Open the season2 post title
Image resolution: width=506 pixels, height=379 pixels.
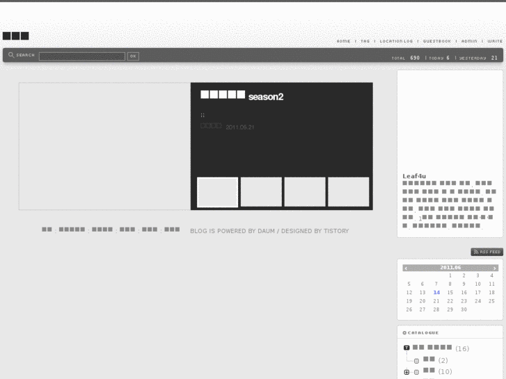pyautogui.click(x=242, y=96)
